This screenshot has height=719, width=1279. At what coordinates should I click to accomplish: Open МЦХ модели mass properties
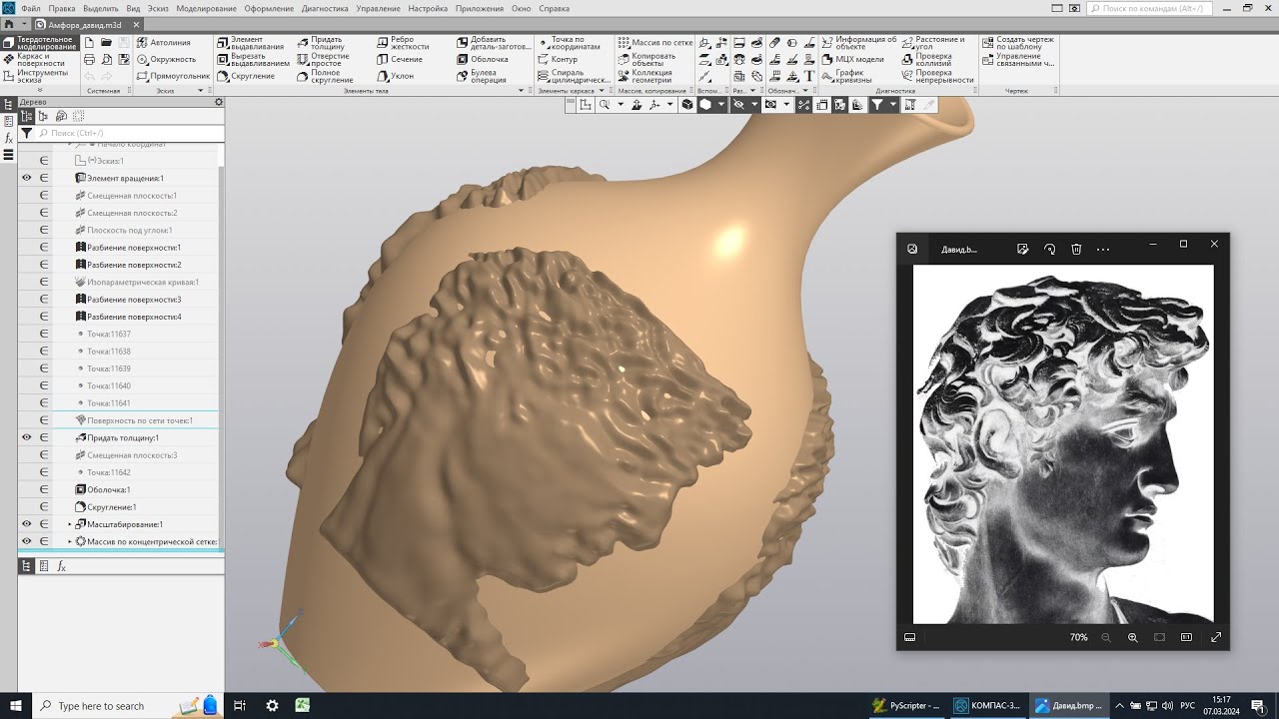point(853,59)
